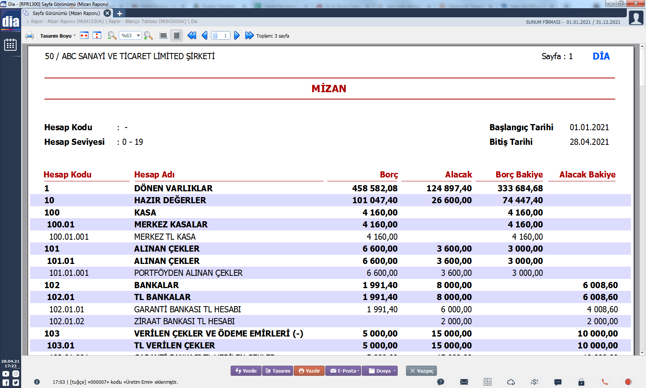Add a new tab with plus button
The width and height of the screenshot is (646, 388).
pos(120,13)
